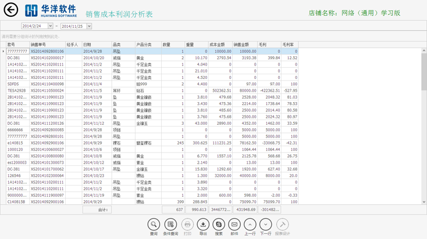Sort by the 销售单号 column header
Viewport: 427px width, 239px height.
coord(47,45)
